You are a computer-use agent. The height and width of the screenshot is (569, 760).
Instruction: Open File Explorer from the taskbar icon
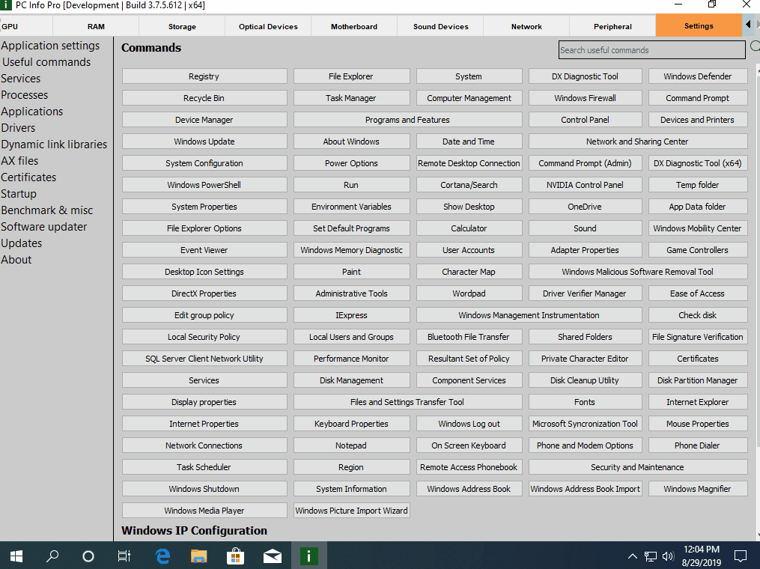[198, 556]
